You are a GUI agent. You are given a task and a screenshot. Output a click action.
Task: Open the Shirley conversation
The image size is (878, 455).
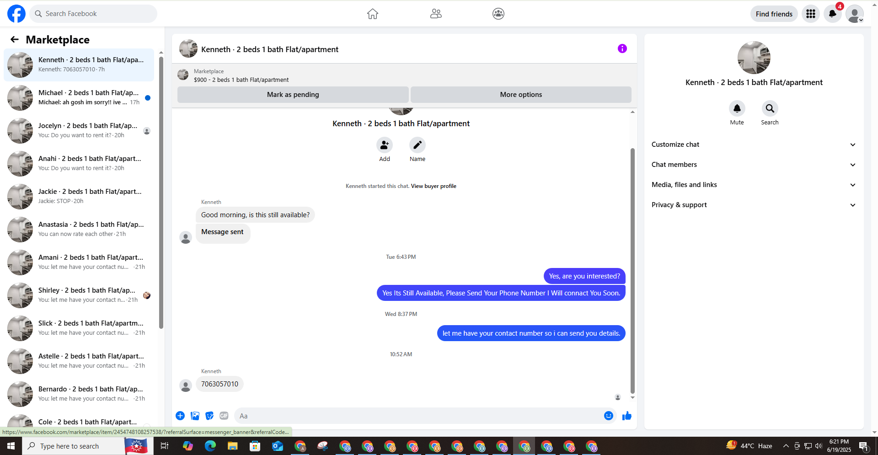click(79, 295)
